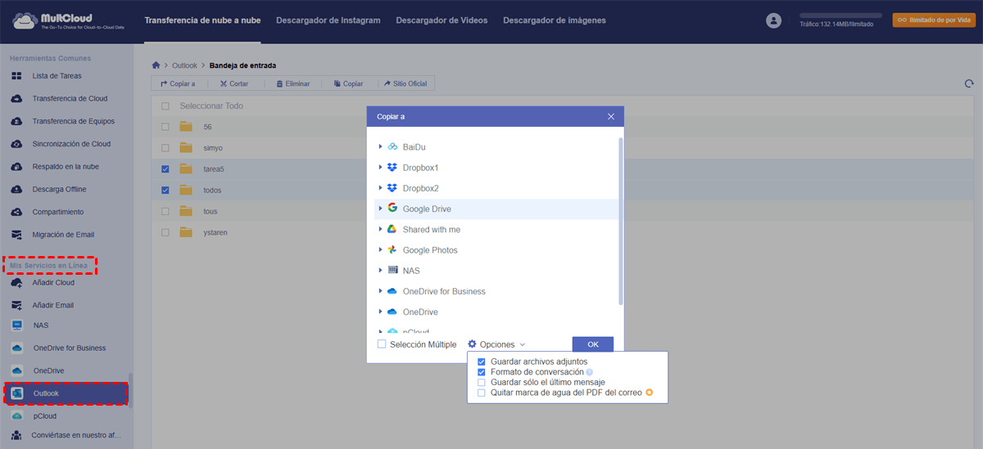Image resolution: width=983 pixels, height=449 pixels.
Task: Open Descargador de Videos tab
Action: coord(442,20)
